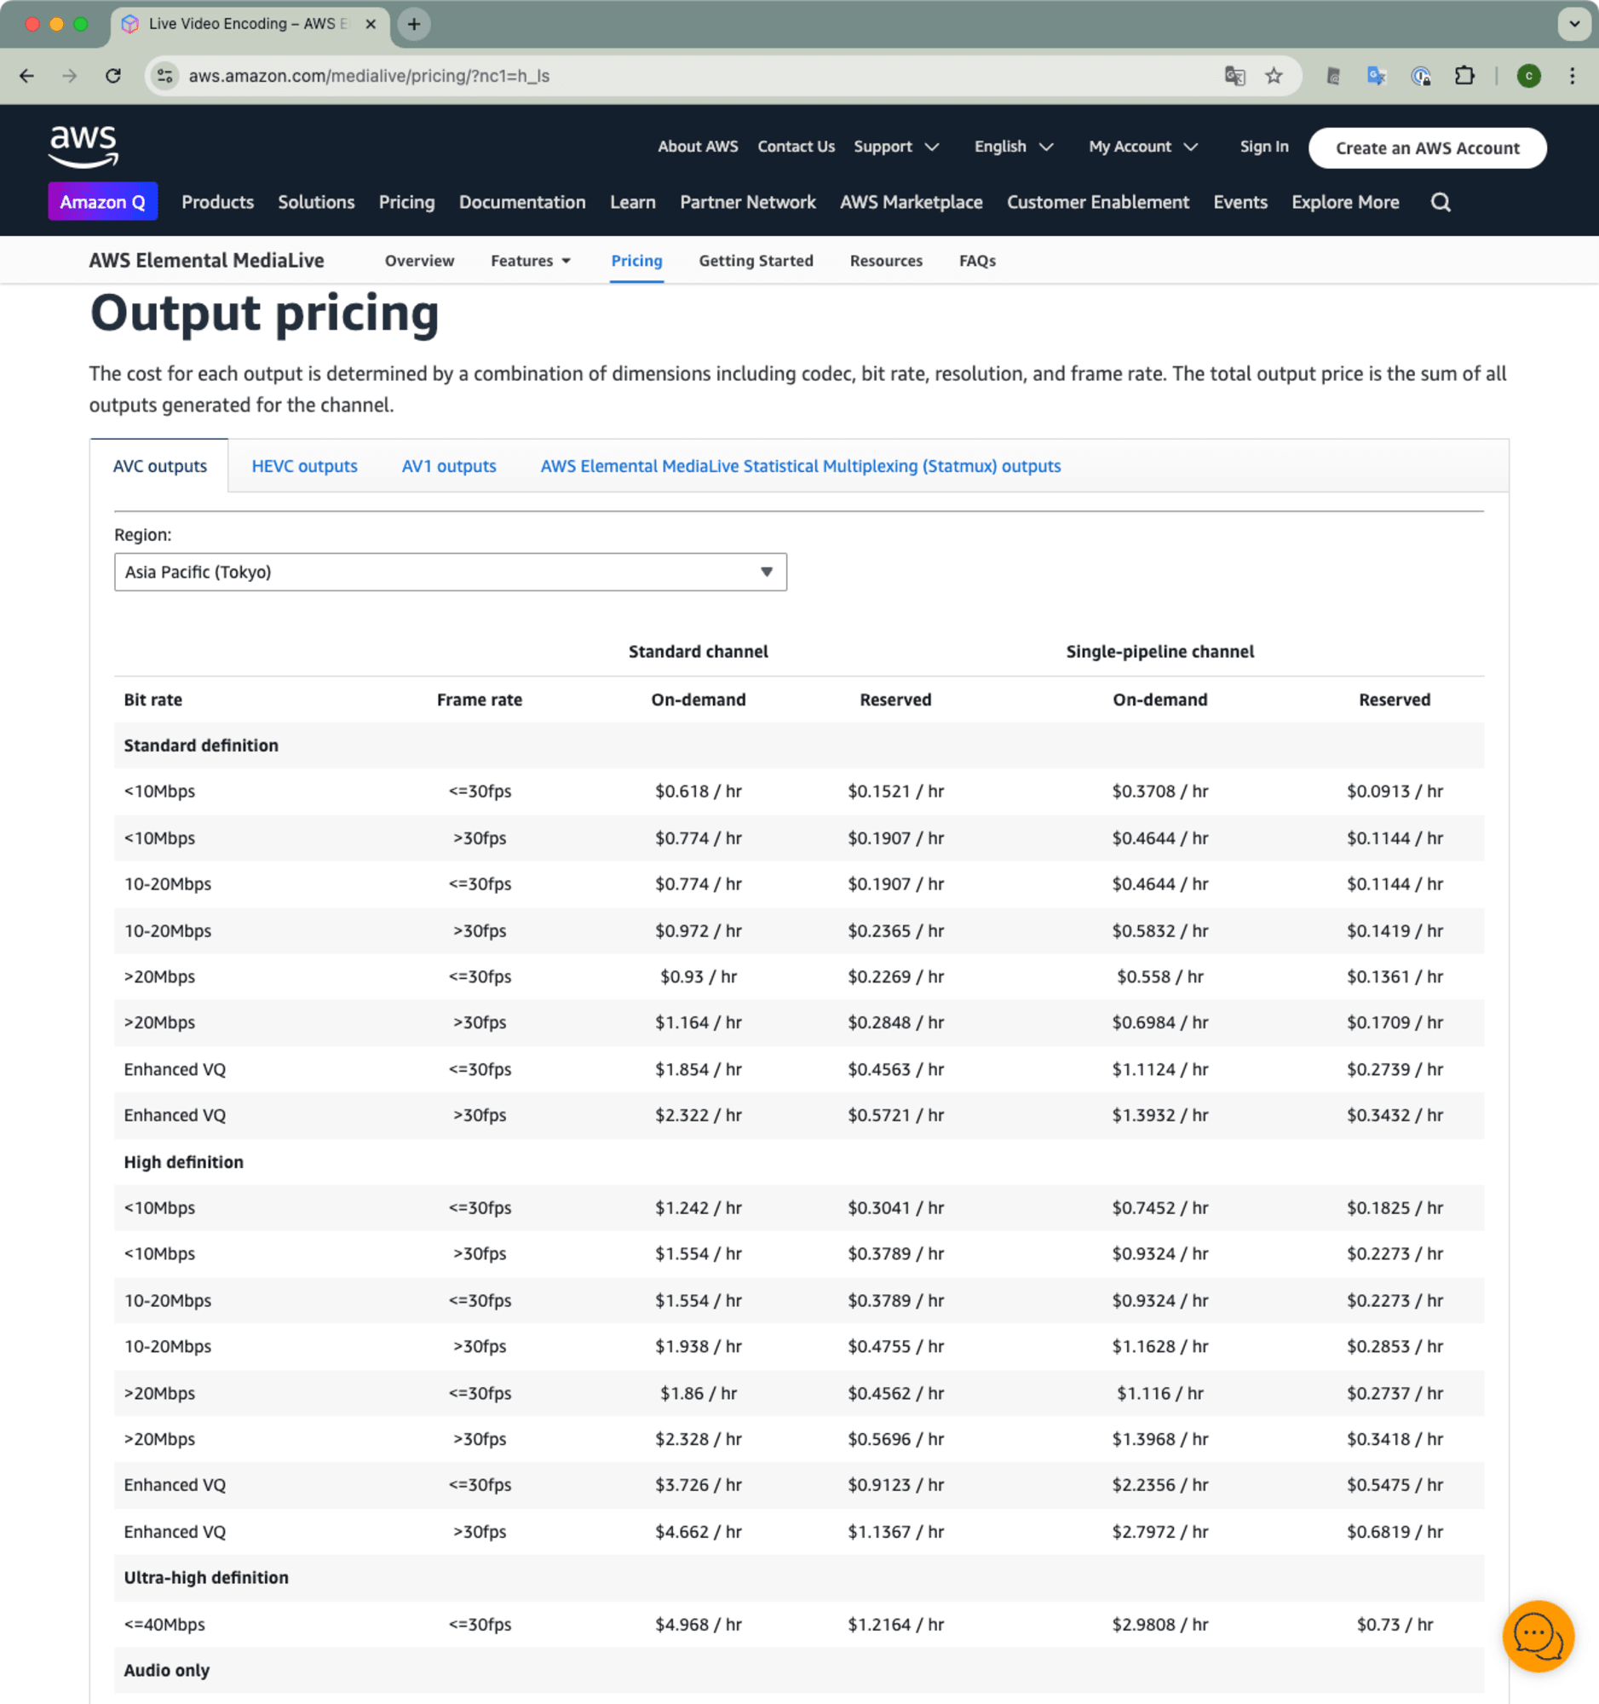Click the $0.73 / hr reserved price
The width and height of the screenshot is (1599, 1704).
click(x=1395, y=1624)
